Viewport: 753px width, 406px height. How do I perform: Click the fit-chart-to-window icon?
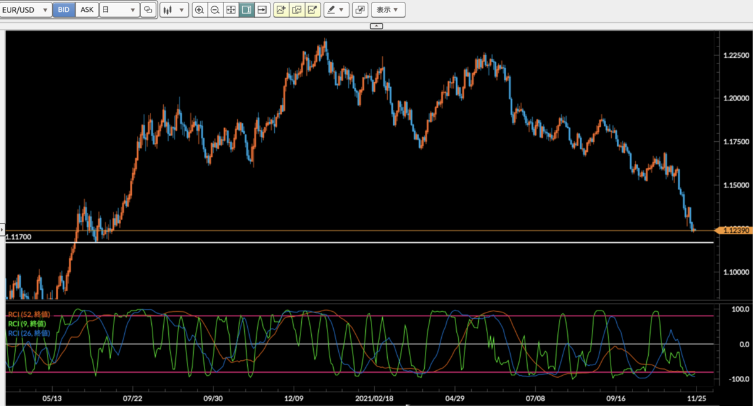pyautogui.click(x=231, y=9)
